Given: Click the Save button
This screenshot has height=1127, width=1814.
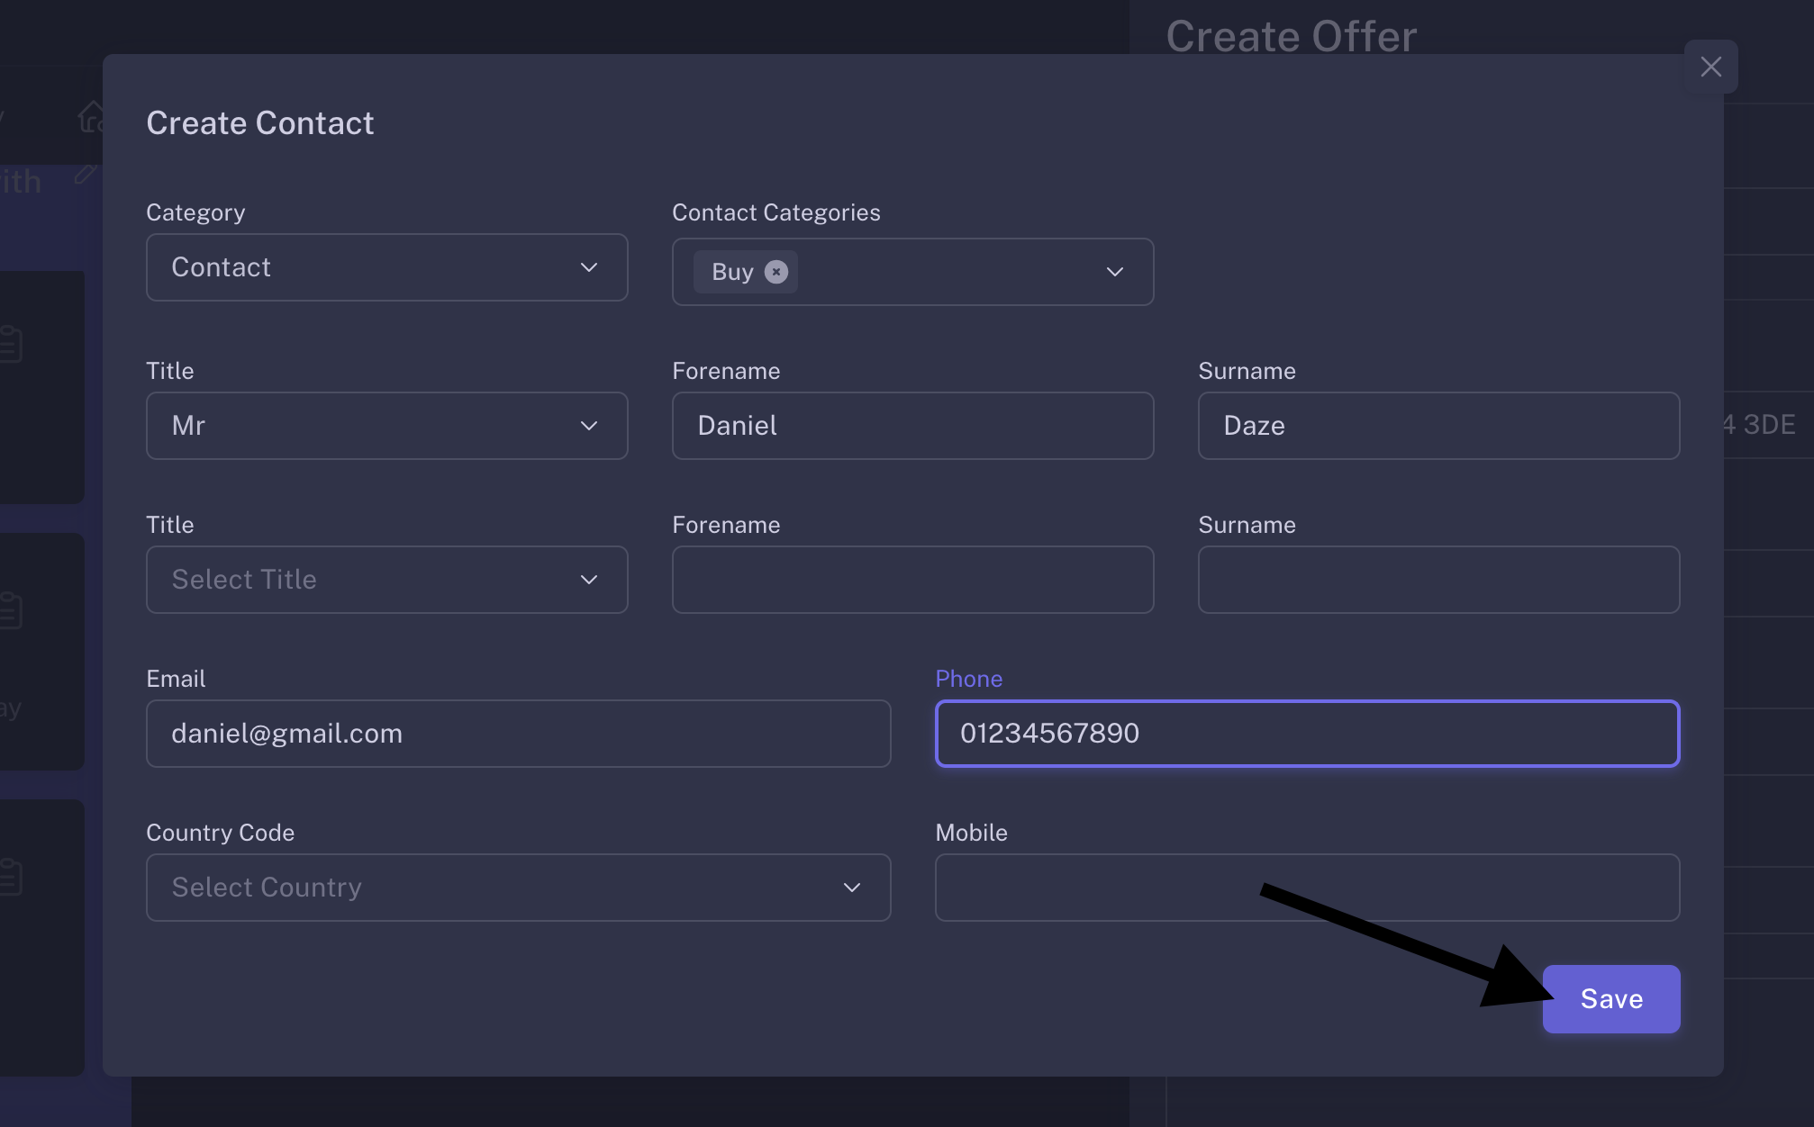Looking at the screenshot, I should [1610, 999].
